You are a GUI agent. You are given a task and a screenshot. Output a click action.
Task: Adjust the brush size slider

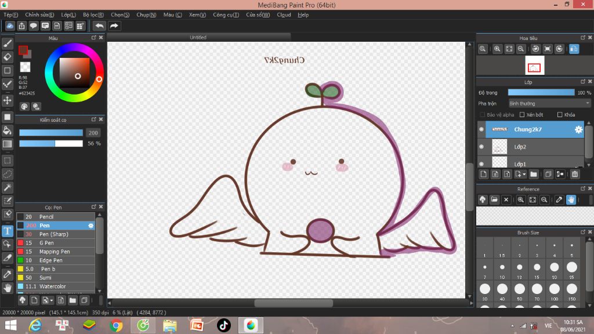coord(51,133)
